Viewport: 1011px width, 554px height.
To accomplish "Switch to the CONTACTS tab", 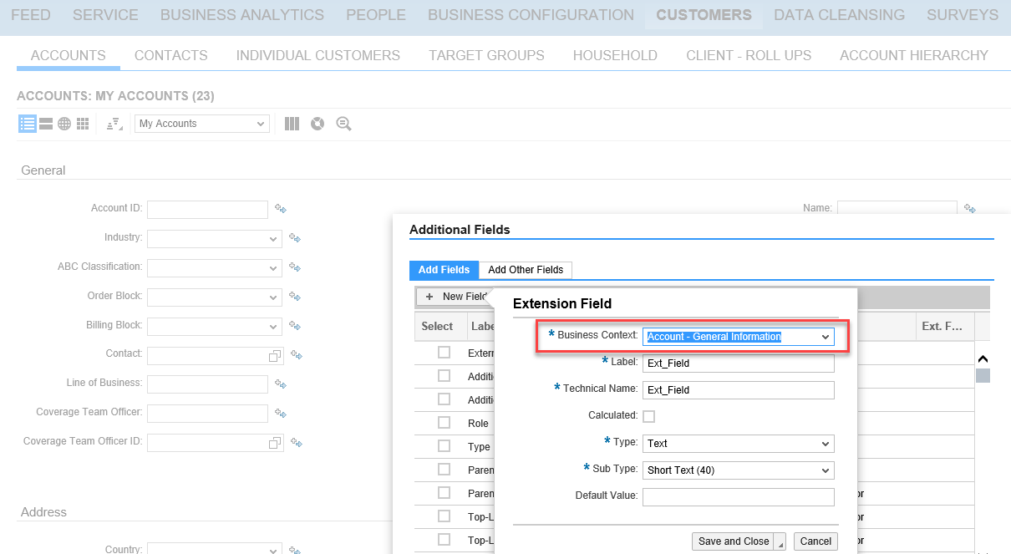I will (171, 55).
